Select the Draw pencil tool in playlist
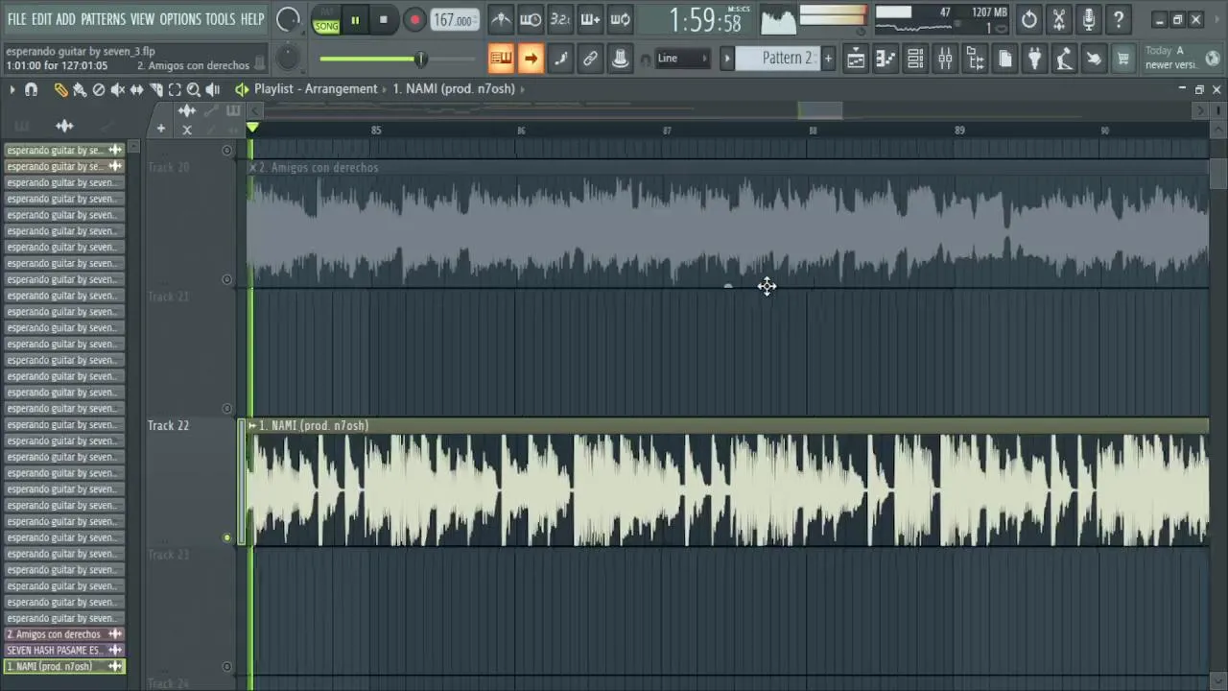Viewport: 1228px width, 691px height. (60, 89)
